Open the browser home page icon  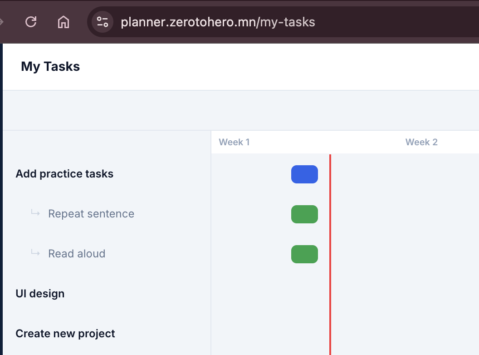tap(64, 22)
